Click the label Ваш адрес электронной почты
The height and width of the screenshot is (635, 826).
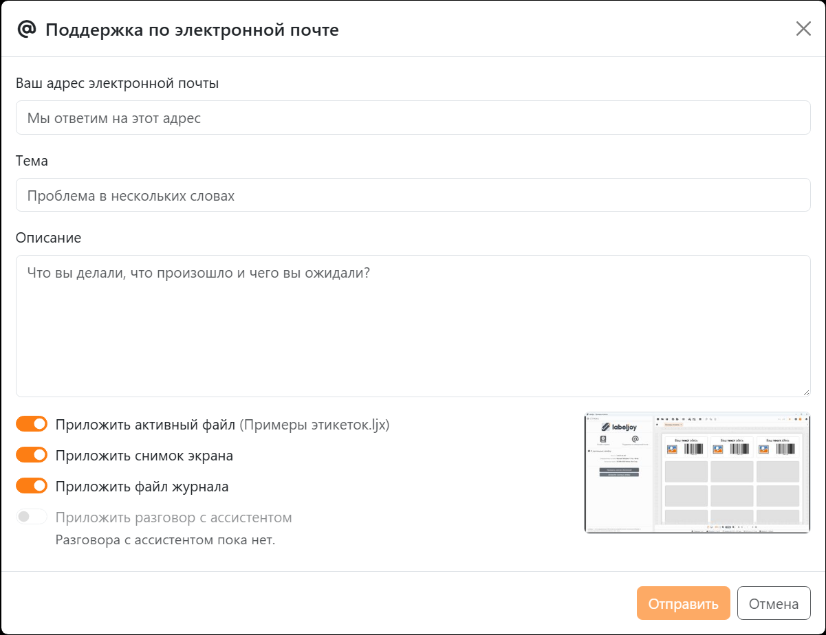pos(118,84)
